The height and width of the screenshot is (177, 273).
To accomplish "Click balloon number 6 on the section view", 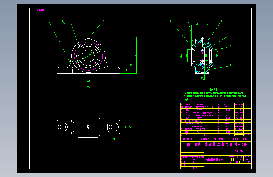I will [170, 21].
